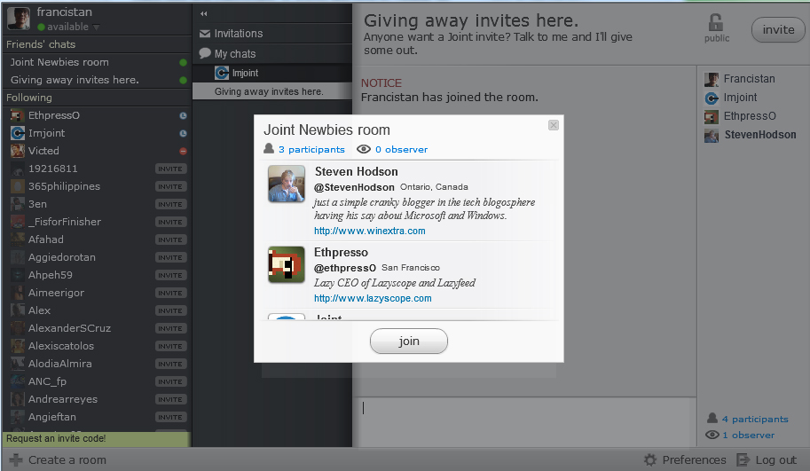Click '1 observer' at bottom right
The width and height of the screenshot is (810, 471).
(x=748, y=436)
